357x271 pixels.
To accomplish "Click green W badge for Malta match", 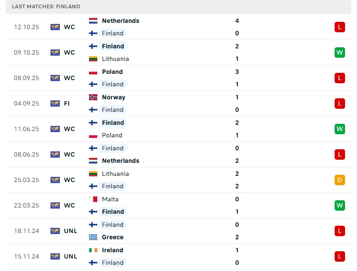I will 340,205.
